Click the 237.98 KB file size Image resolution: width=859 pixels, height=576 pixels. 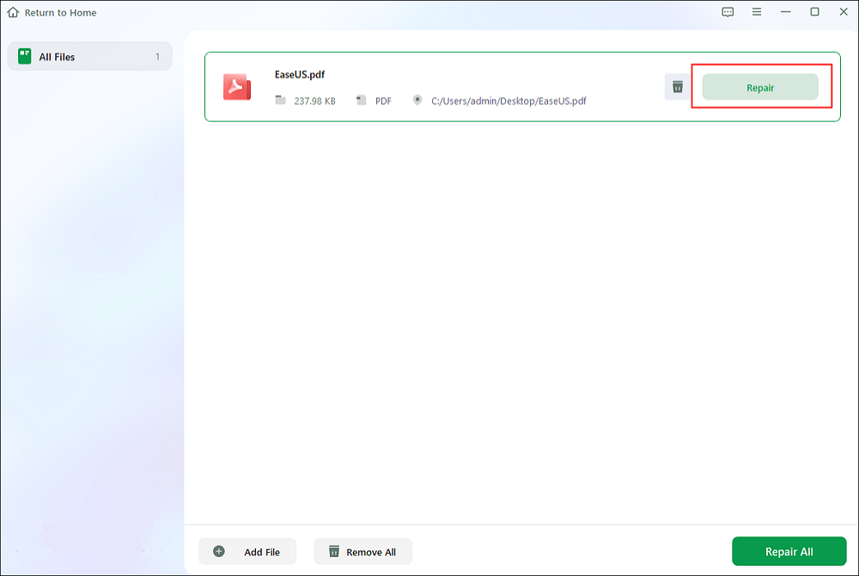click(x=314, y=101)
